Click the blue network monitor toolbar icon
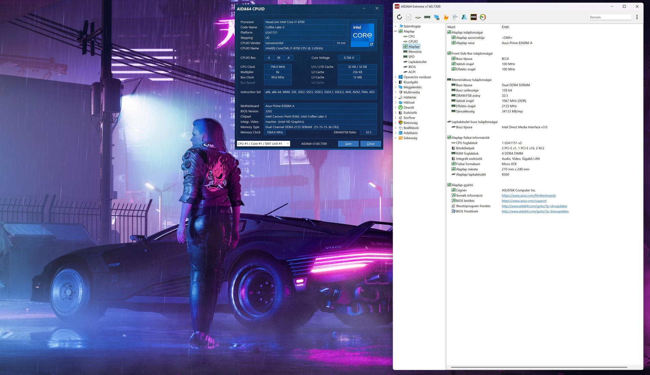 pyautogui.click(x=436, y=17)
